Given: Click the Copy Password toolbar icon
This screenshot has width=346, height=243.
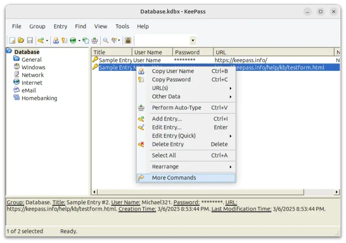Looking at the screenshot, I should pyautogui.click(x=64, y=40).
